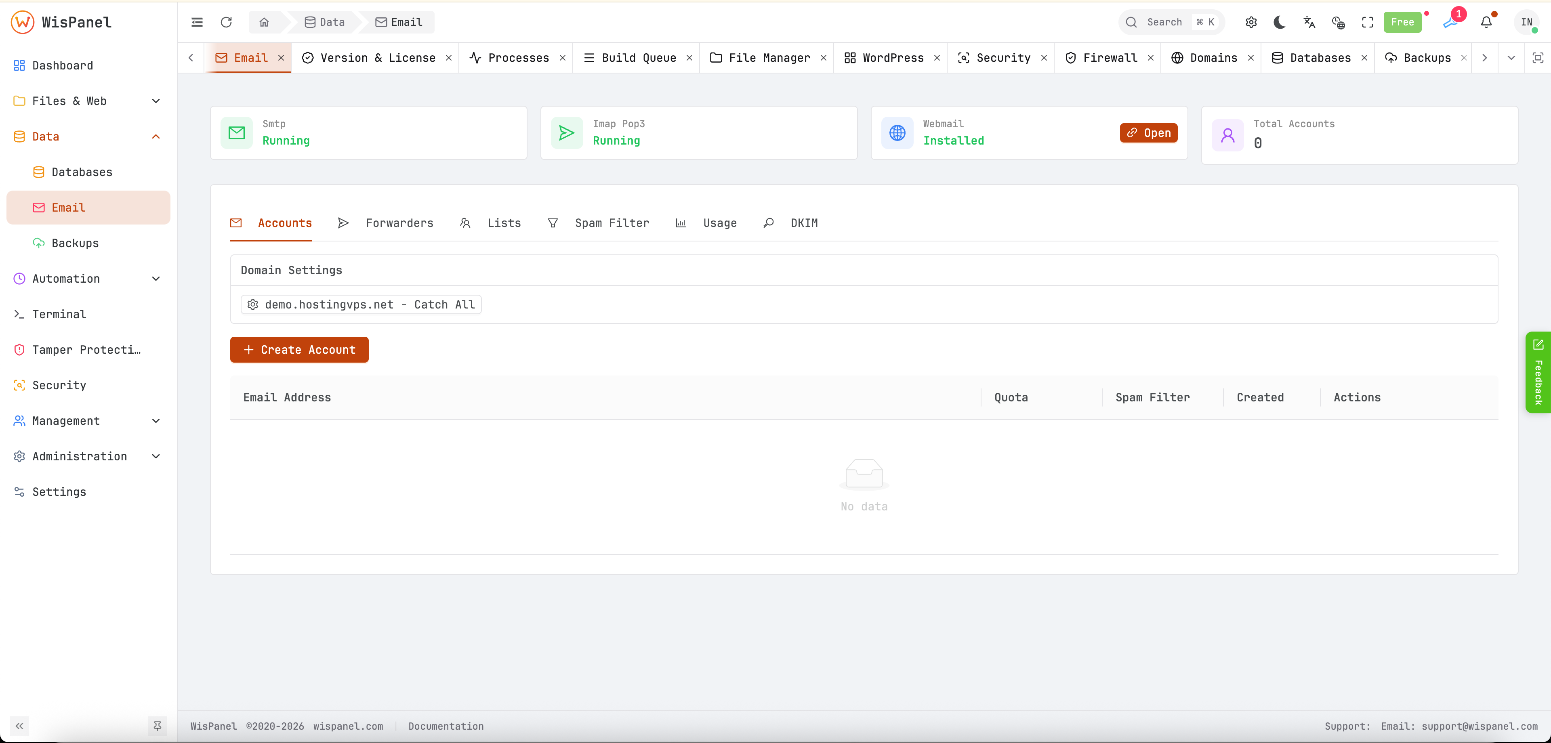Focus the Search box
Screen dimensions: 1551x743
[1171, 22]
